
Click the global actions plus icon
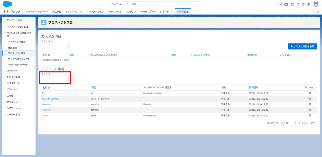point(286,4)
